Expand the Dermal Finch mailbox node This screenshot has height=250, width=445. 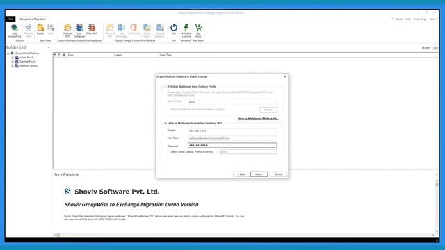coord(13,62)
